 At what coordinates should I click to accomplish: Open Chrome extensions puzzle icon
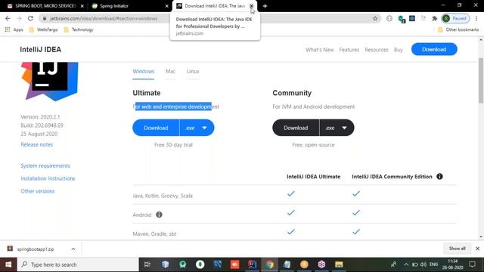[x=435, y=18]
